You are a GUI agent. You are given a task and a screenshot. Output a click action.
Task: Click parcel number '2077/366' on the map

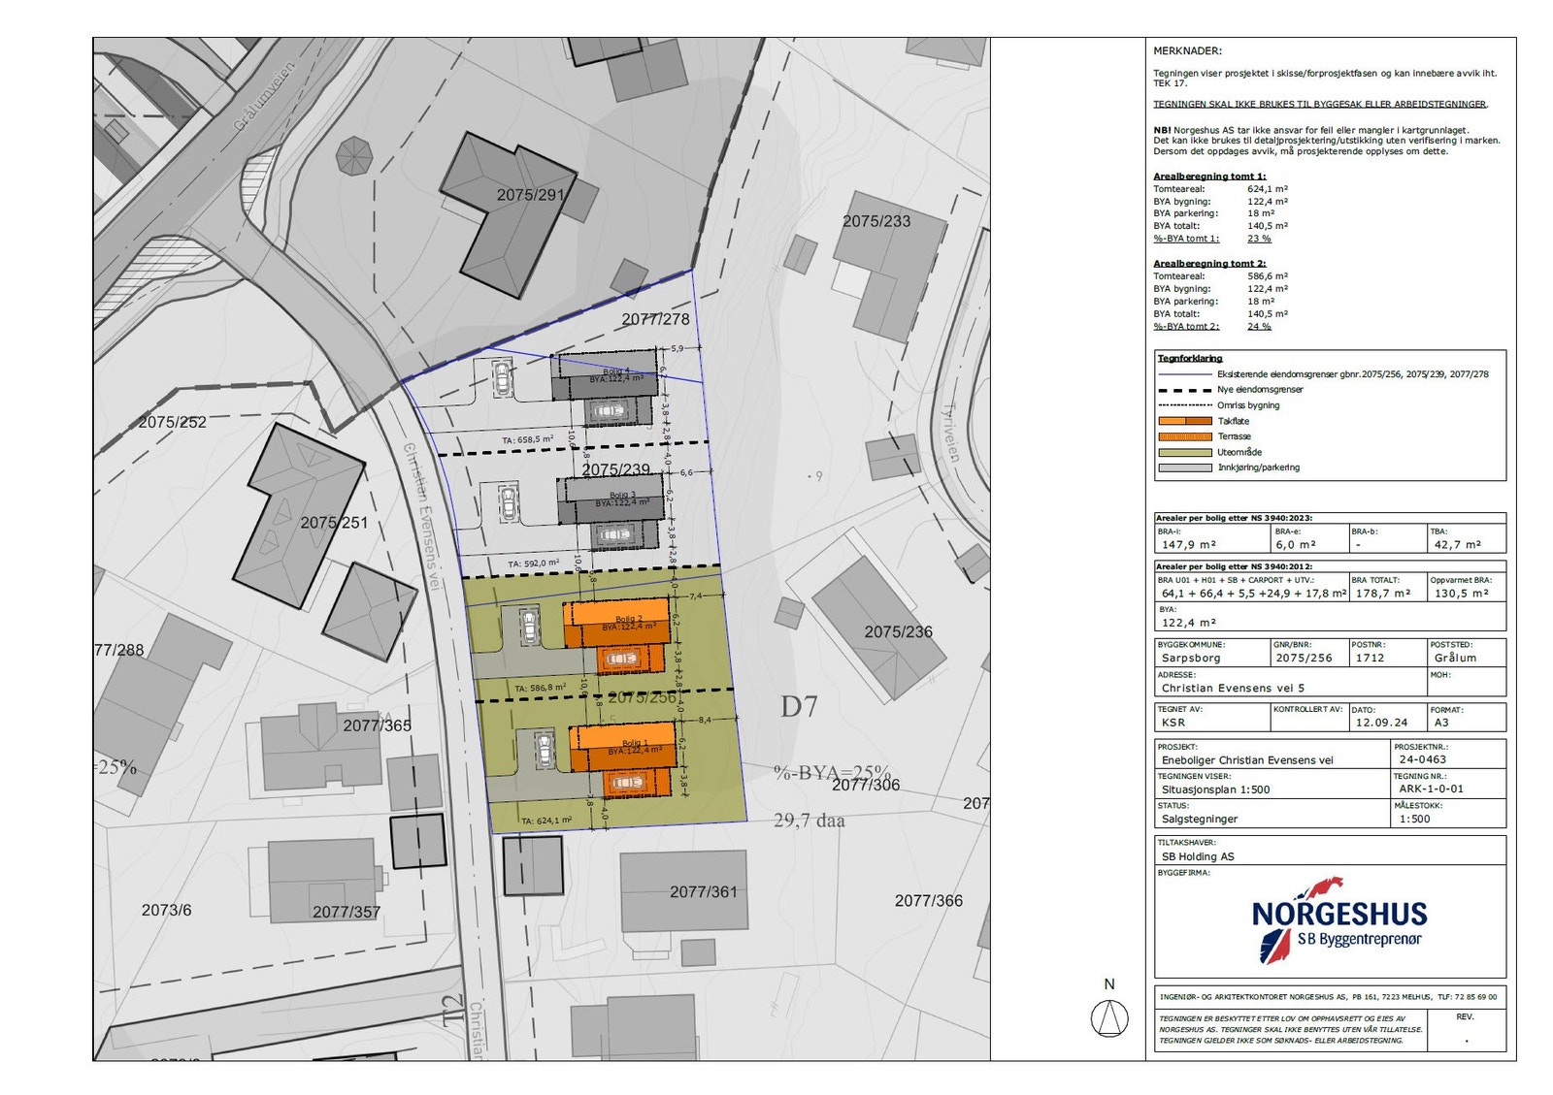pyautogui.click(x=929, y=901)
